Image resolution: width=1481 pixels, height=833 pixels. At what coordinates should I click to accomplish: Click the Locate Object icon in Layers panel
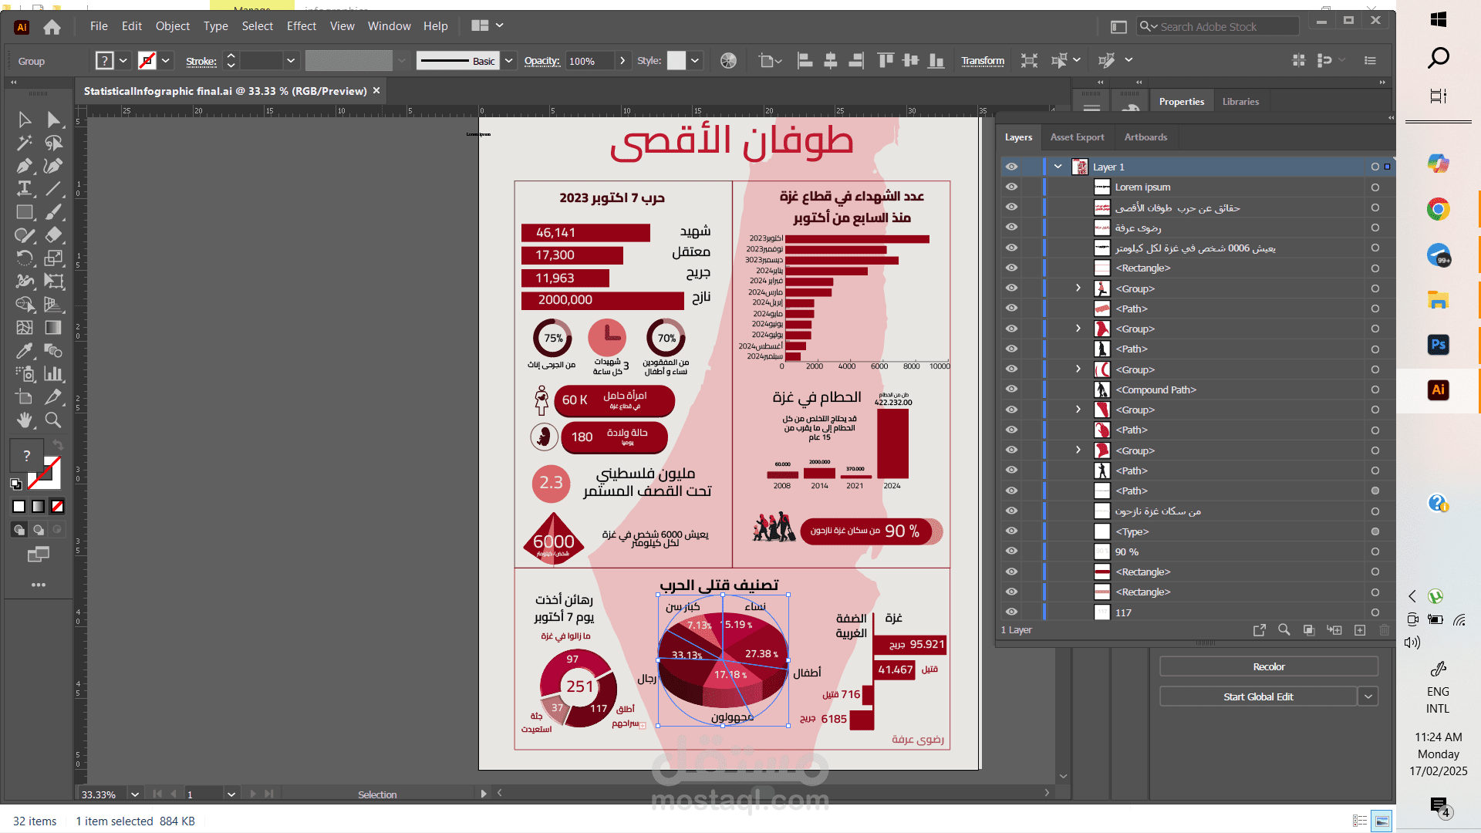1284,630
